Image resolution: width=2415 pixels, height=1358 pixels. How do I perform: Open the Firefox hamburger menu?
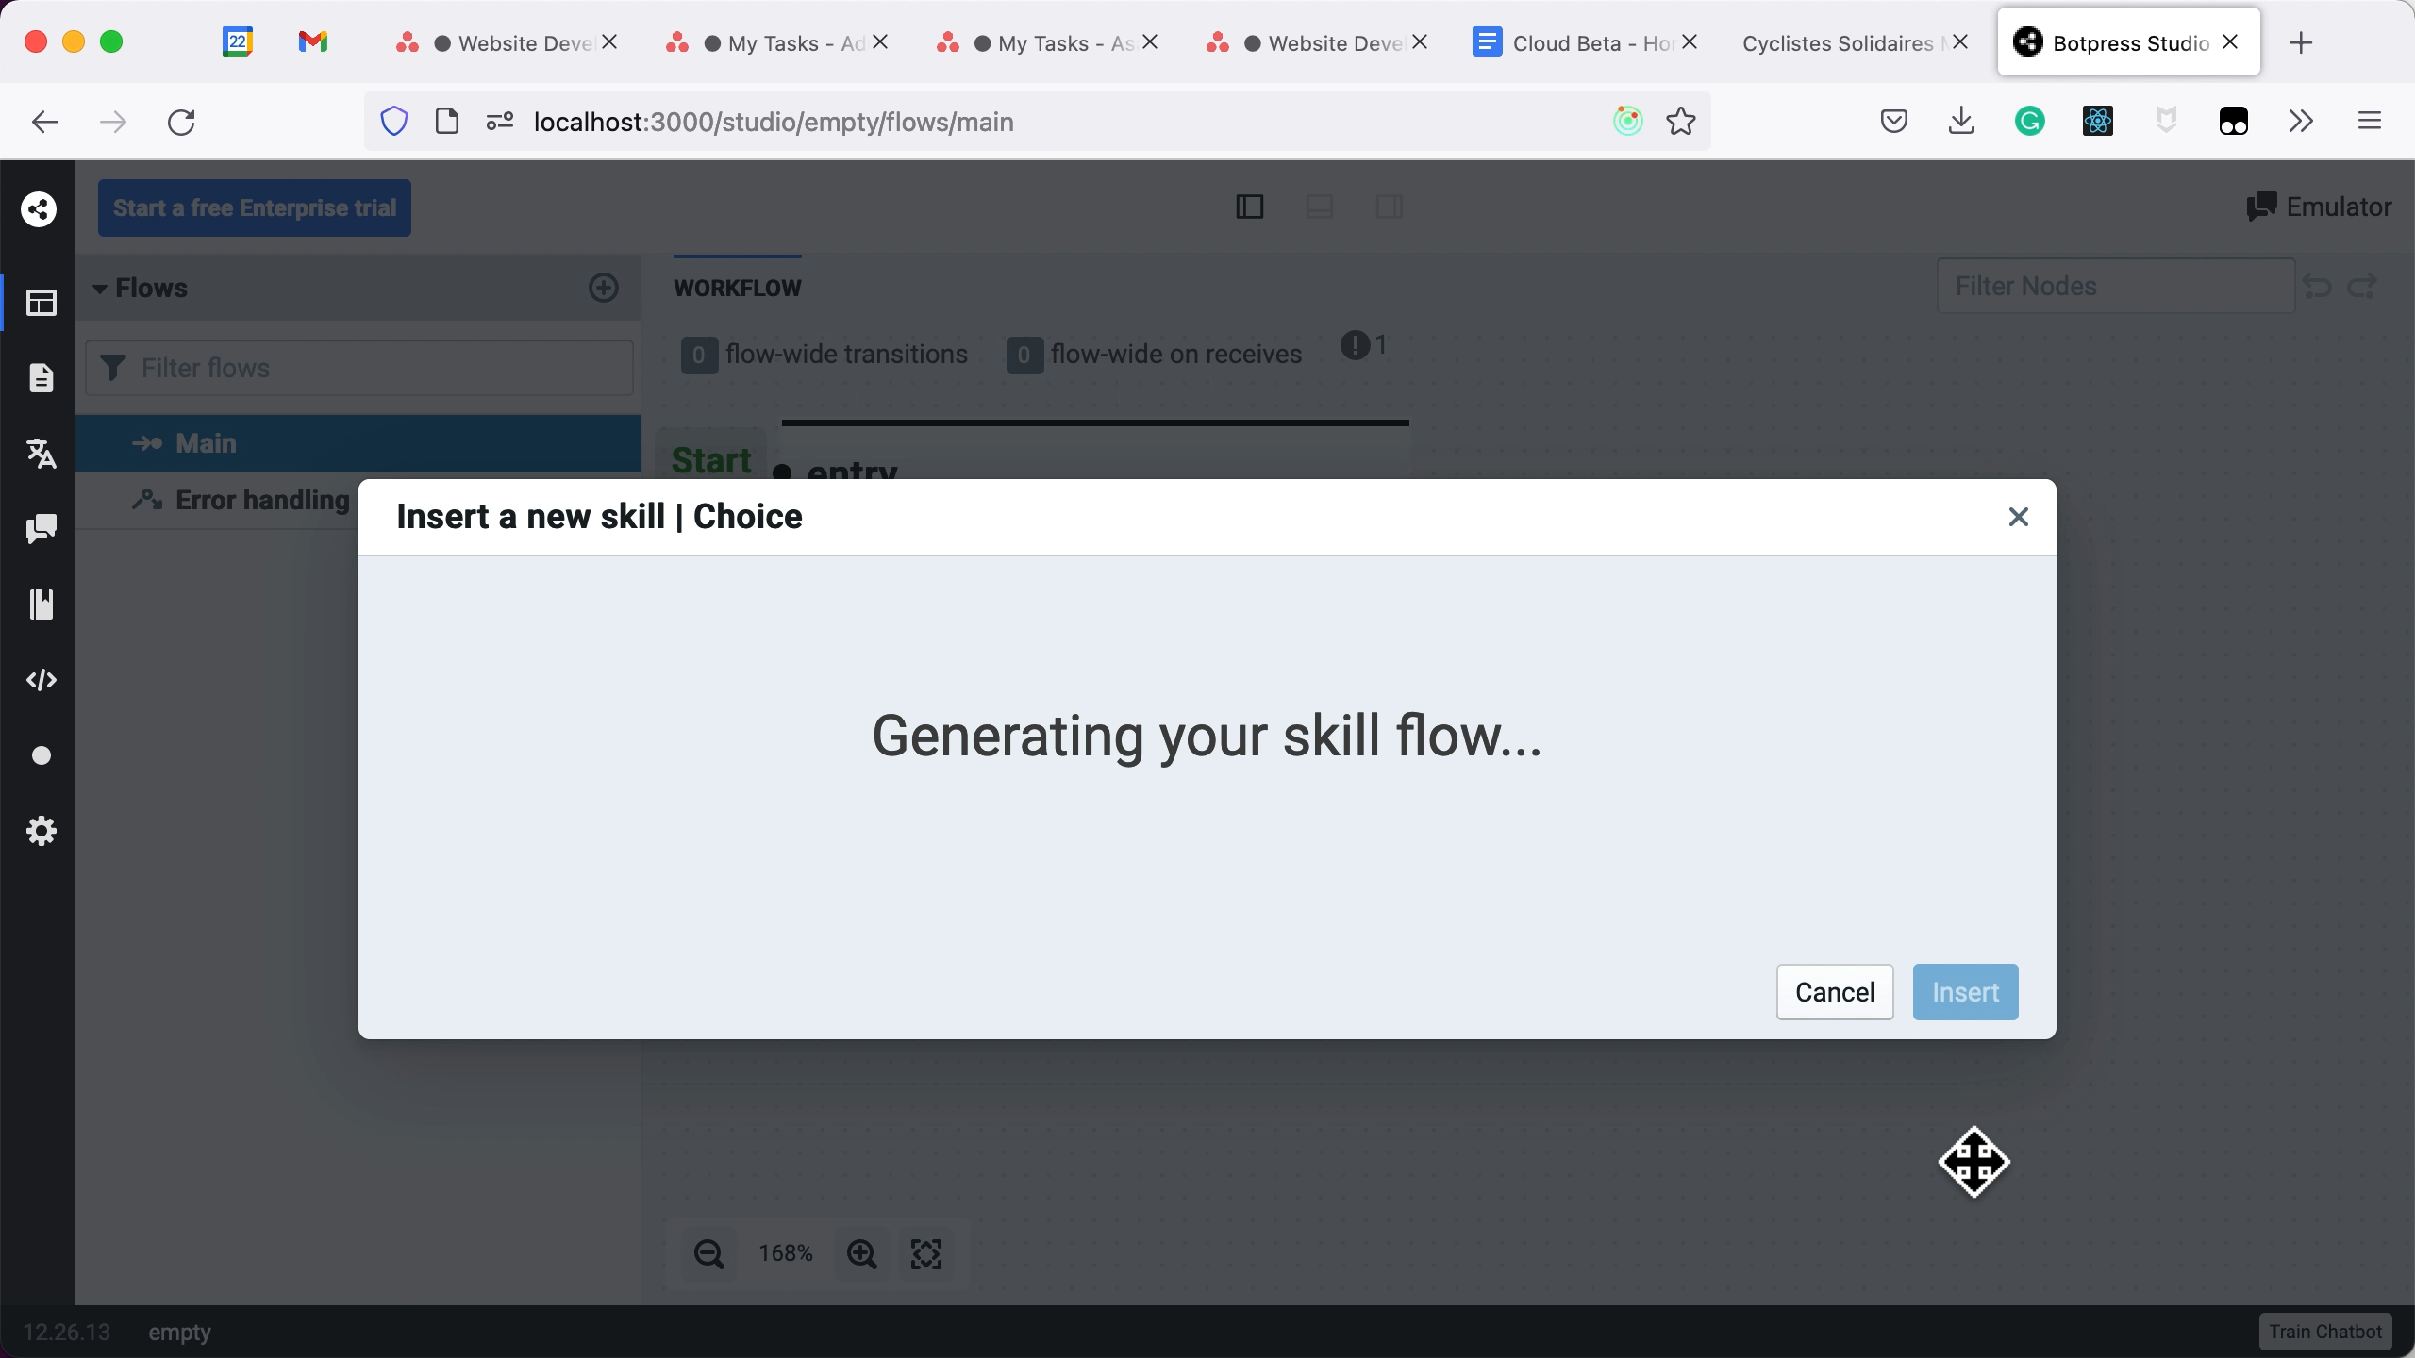click(2369, 121)
